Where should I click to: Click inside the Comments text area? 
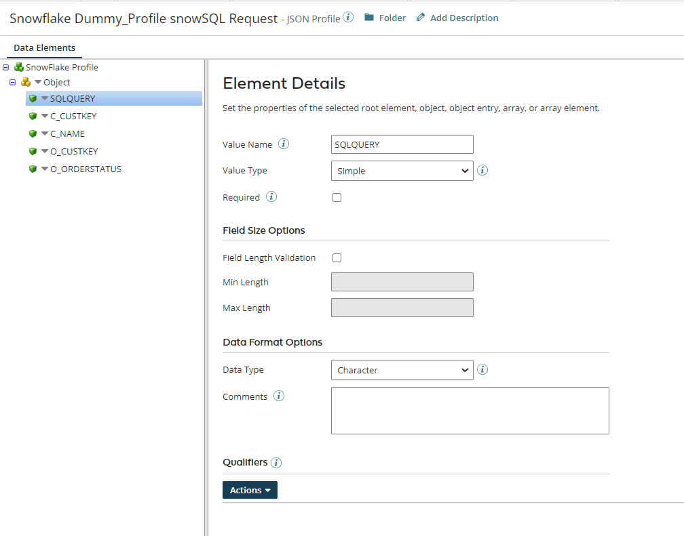pyautogui.click(x=470, y=410)
